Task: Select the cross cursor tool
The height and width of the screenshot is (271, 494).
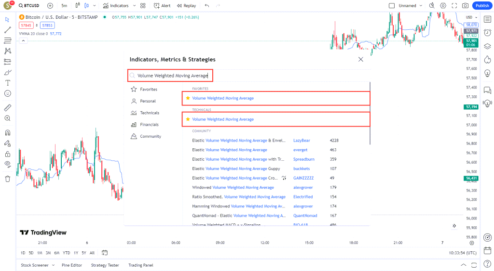Action: [x=8, y=19]
